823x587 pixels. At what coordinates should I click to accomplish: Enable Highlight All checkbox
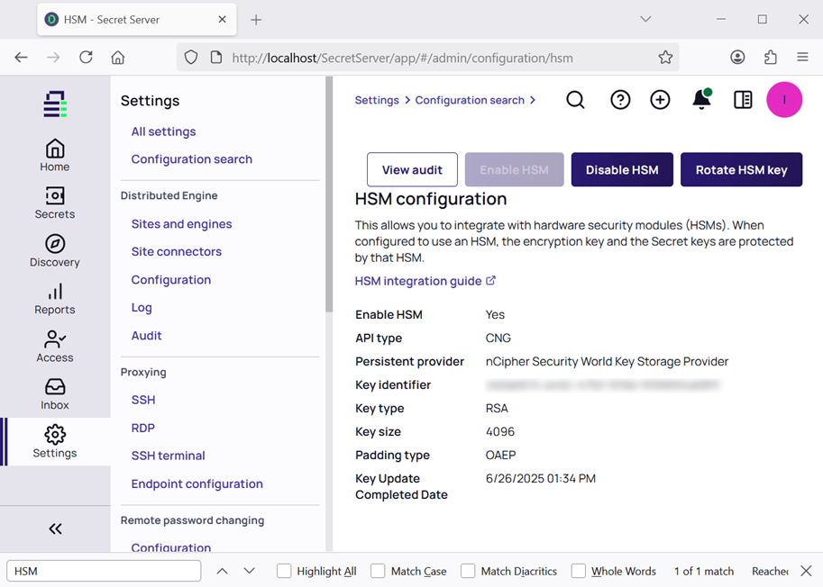pyautogui.click(x=284, y=571)
